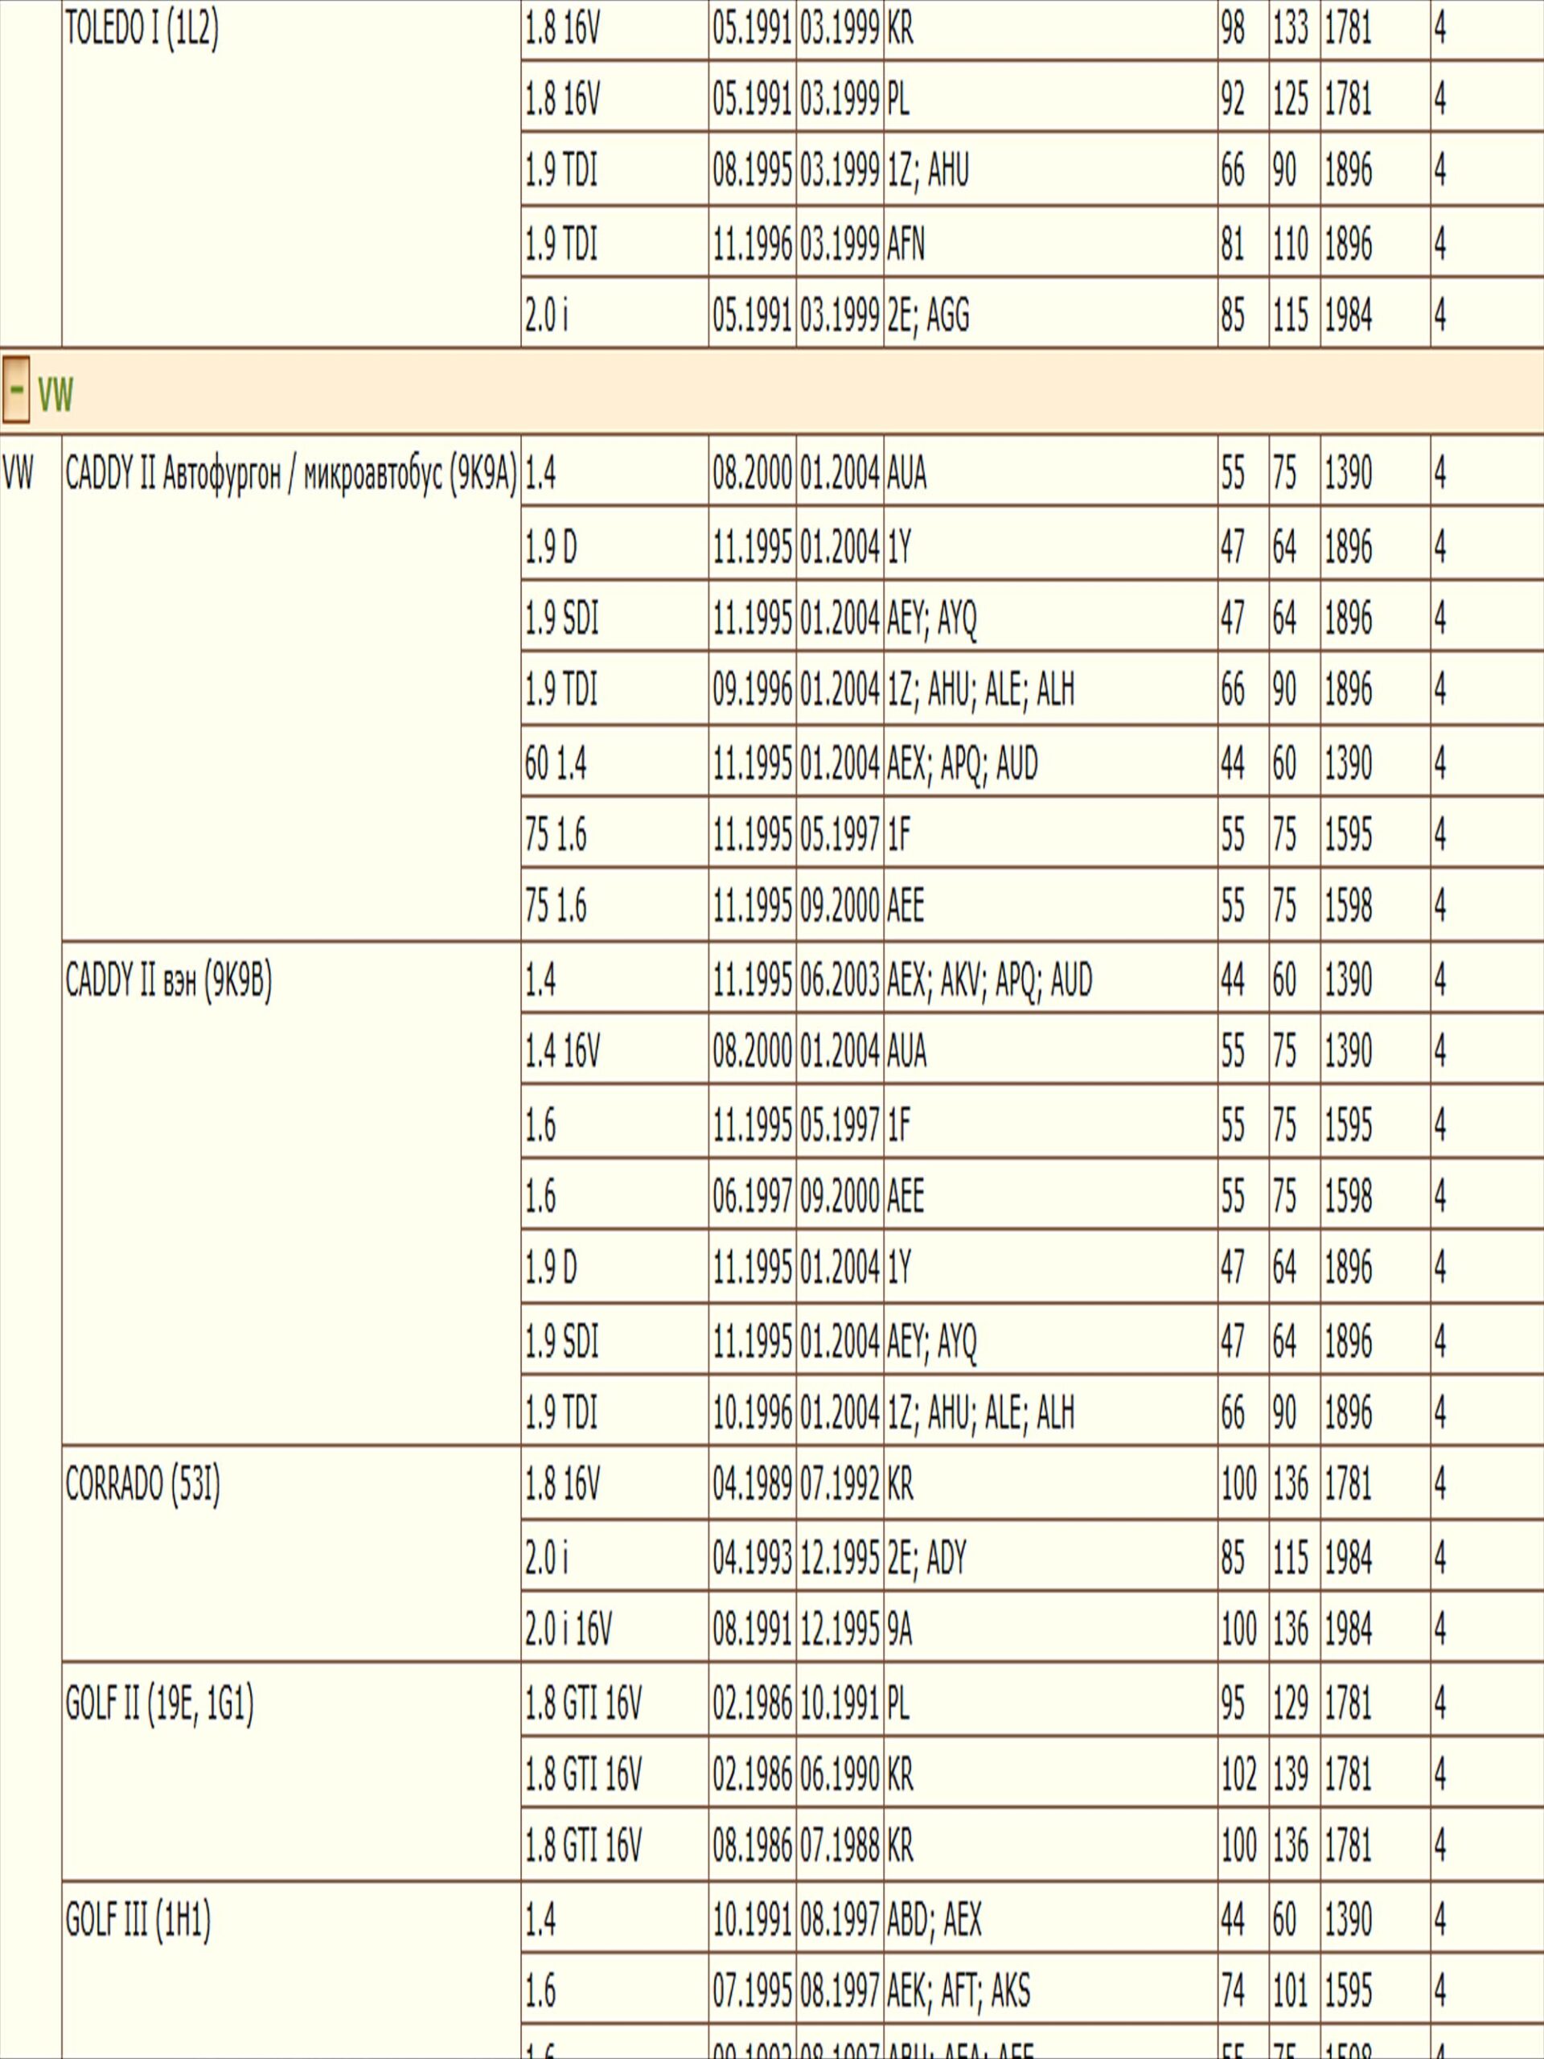Click engine code cell AEX; AKV; APQ; AUD
Viewport: 1544px width, 2059px height.
[988, 980]
